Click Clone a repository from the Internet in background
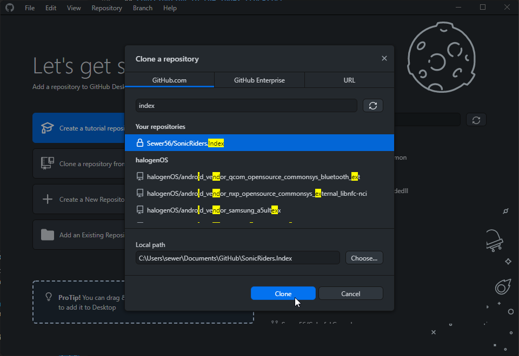519x356 pixels. pyautogui.click(x=79, y=164)
